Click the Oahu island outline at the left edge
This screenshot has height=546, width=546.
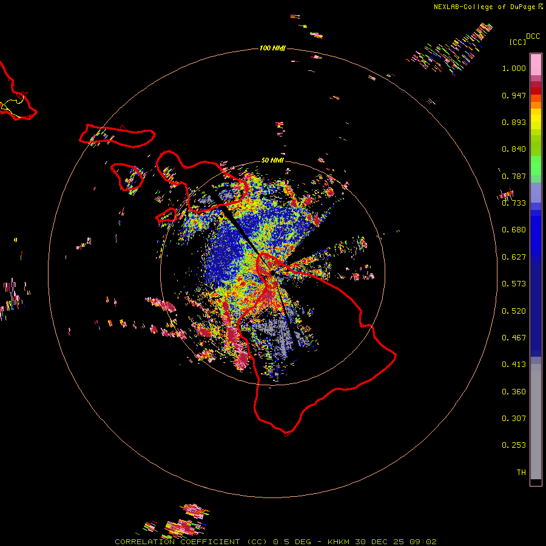point(18,92)
